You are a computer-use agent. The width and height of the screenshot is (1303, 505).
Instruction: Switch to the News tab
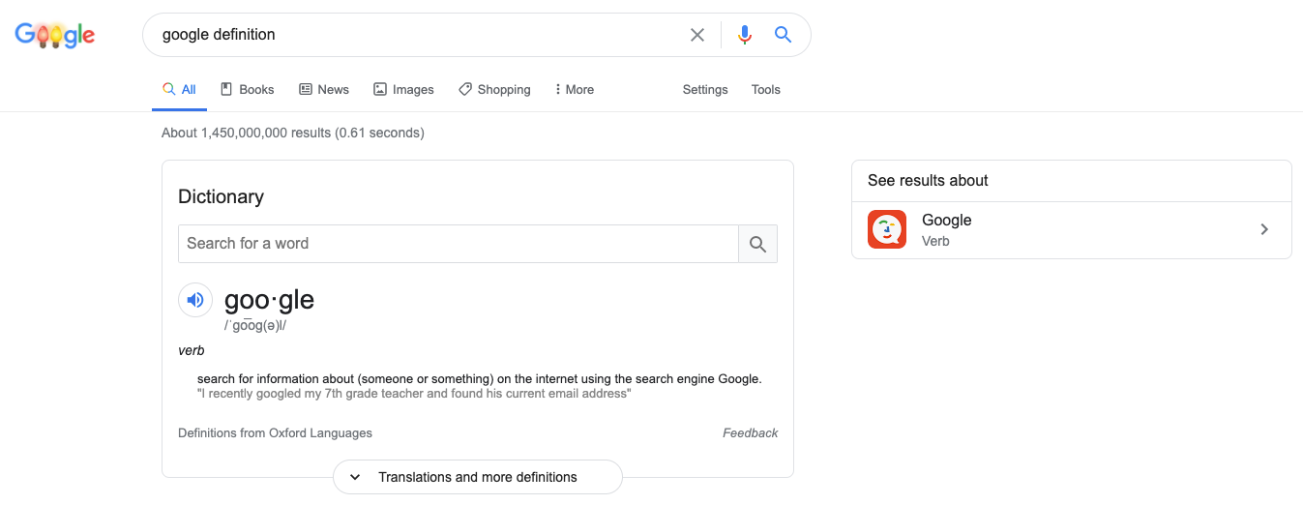click(x=324, y=89)
